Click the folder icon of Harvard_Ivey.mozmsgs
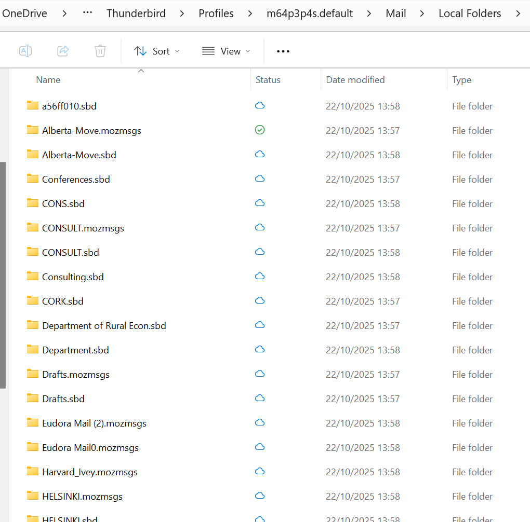530x522 pixels. [x=33, y=472]
